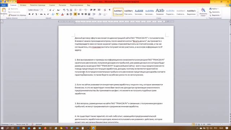Image resolution: width=231 pixels, height=130 pixels.
Task: Open the line spacing dropdown
Action: coord(94,14)
